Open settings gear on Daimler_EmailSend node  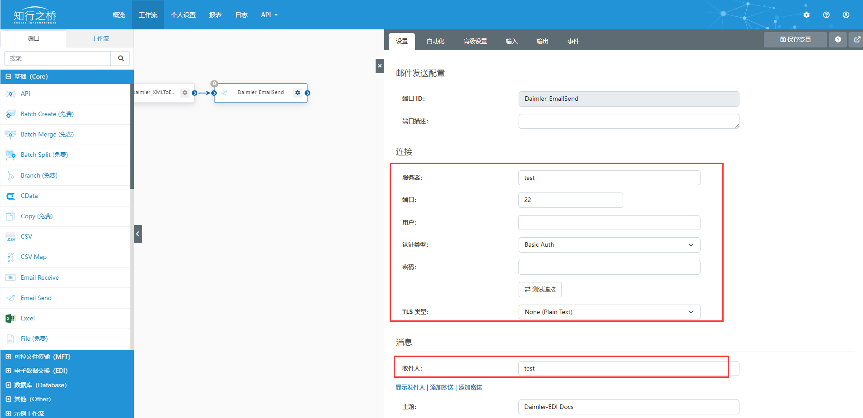coord(297,92)
